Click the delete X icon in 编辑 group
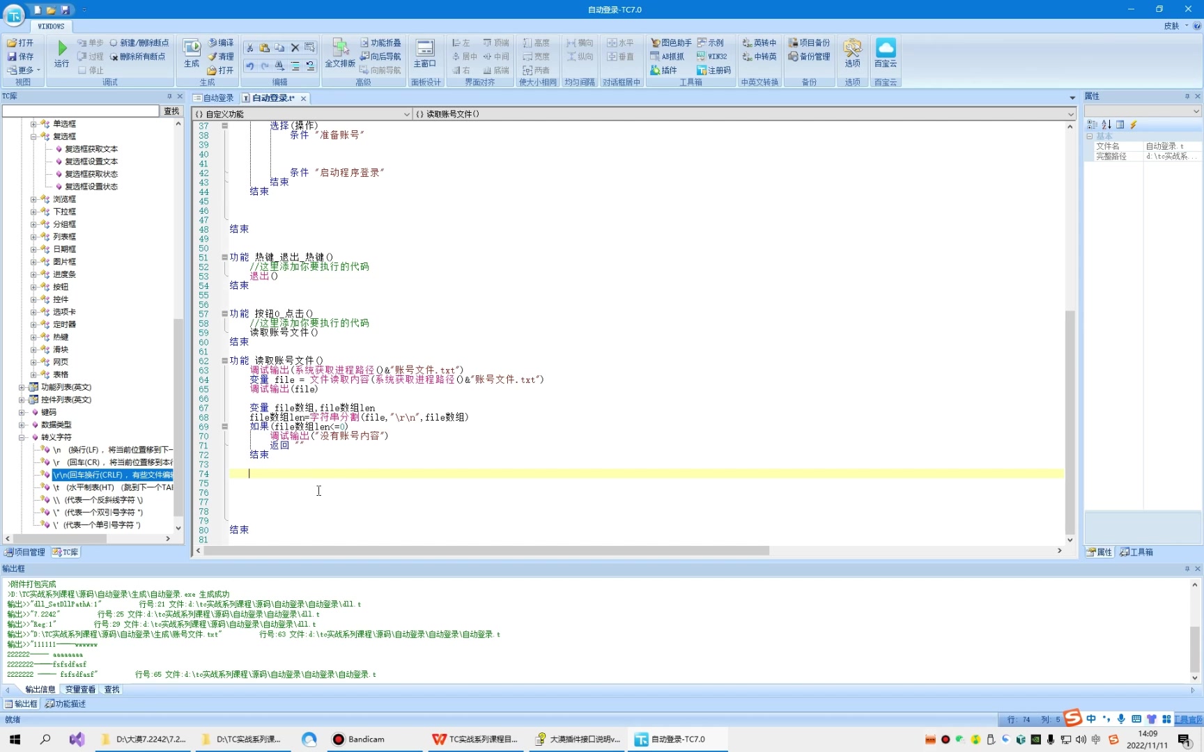The height and width of the screenshot is (752, 1204). coord(295,47)
